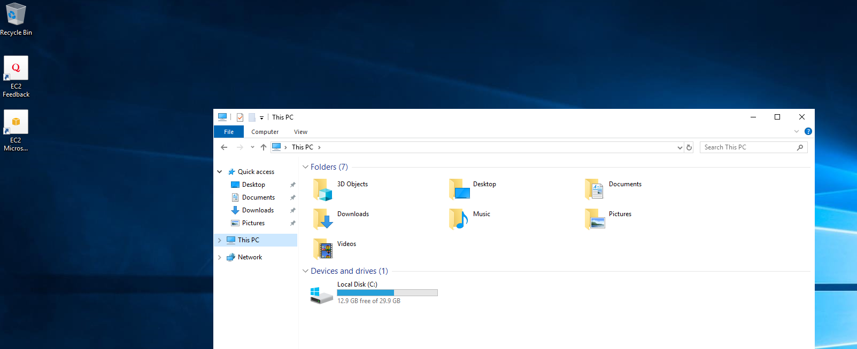The width and height of the screenshot is (857, 349).
Task: Click the Properties quick access toolbar icon
Action: (x=240, y=117)
